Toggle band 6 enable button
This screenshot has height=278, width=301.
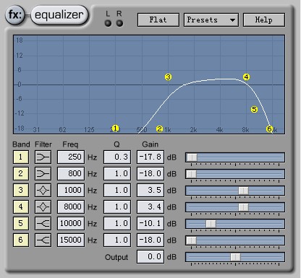(21, 240)
